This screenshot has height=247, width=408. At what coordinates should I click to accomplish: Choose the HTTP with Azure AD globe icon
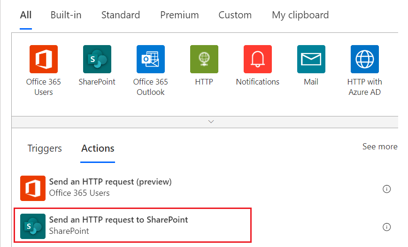tap(365, 59)
